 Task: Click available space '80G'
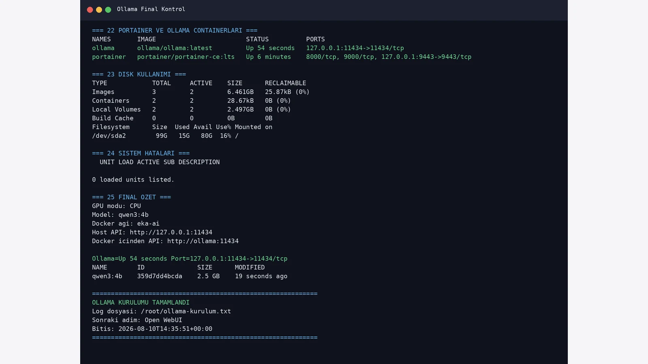207,136
